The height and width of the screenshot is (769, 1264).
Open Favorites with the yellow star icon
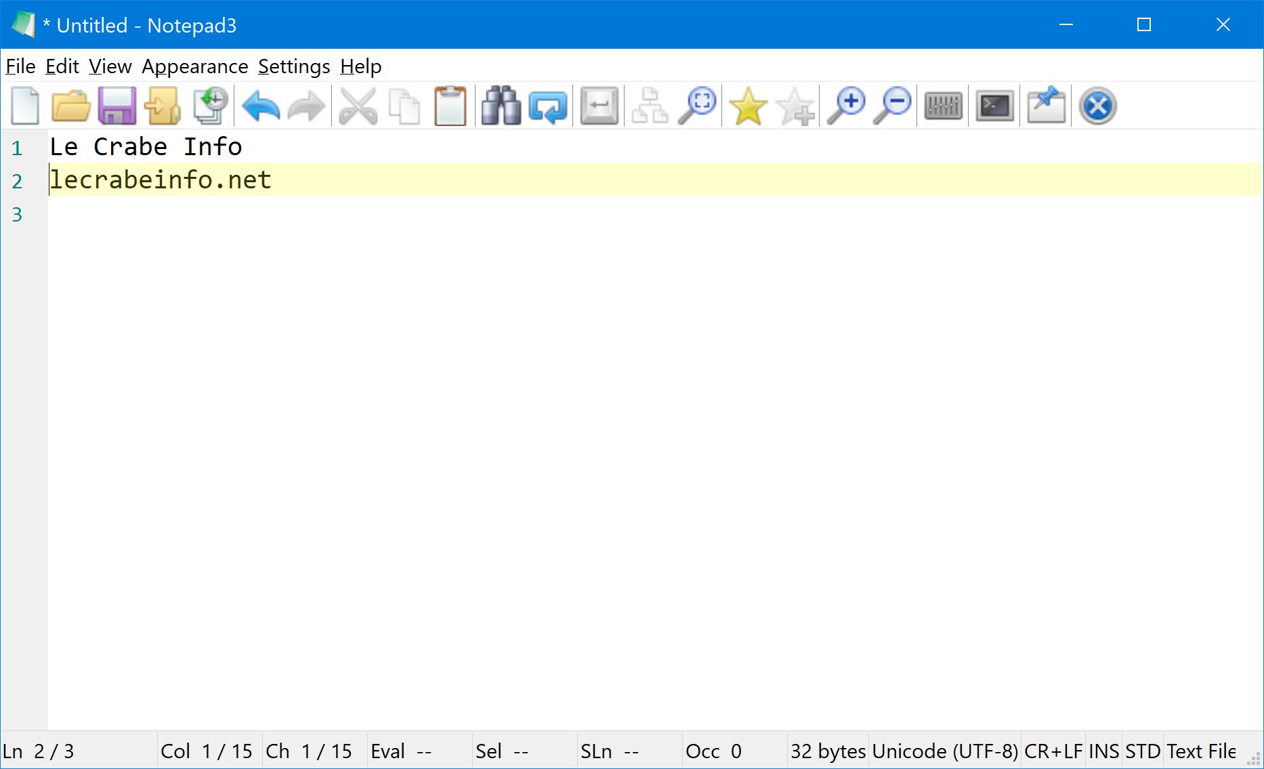(x=748, y=106)
